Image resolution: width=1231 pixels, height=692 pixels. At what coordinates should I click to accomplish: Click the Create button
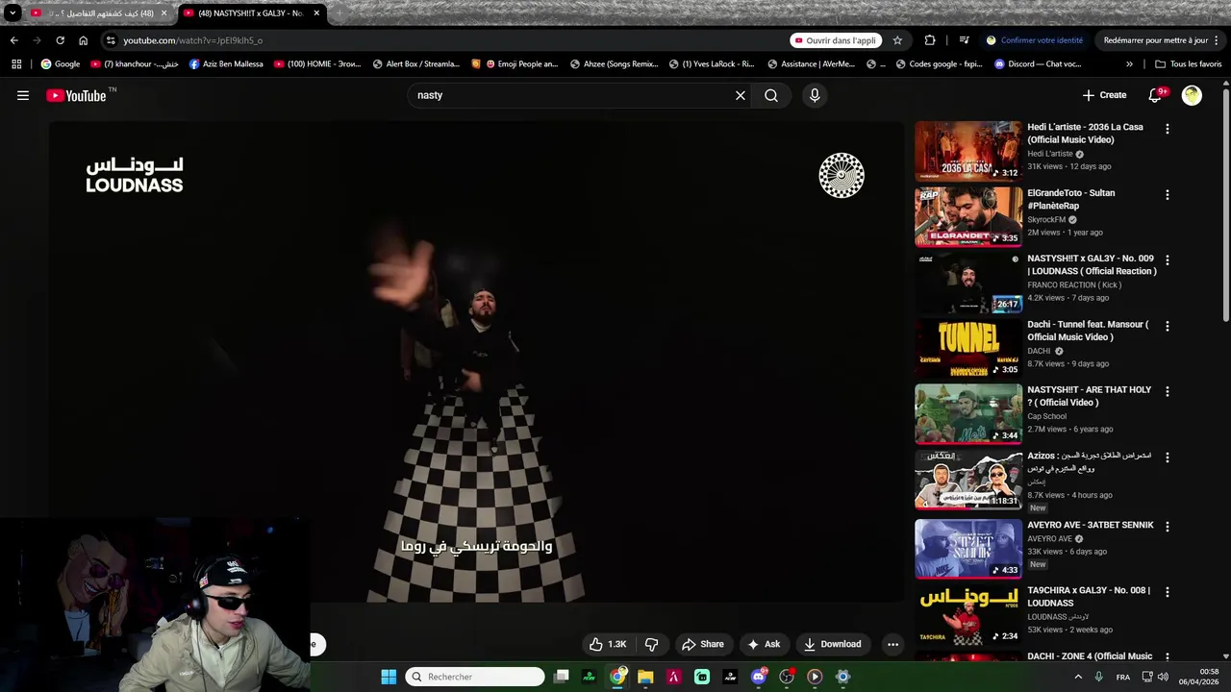1104,95
